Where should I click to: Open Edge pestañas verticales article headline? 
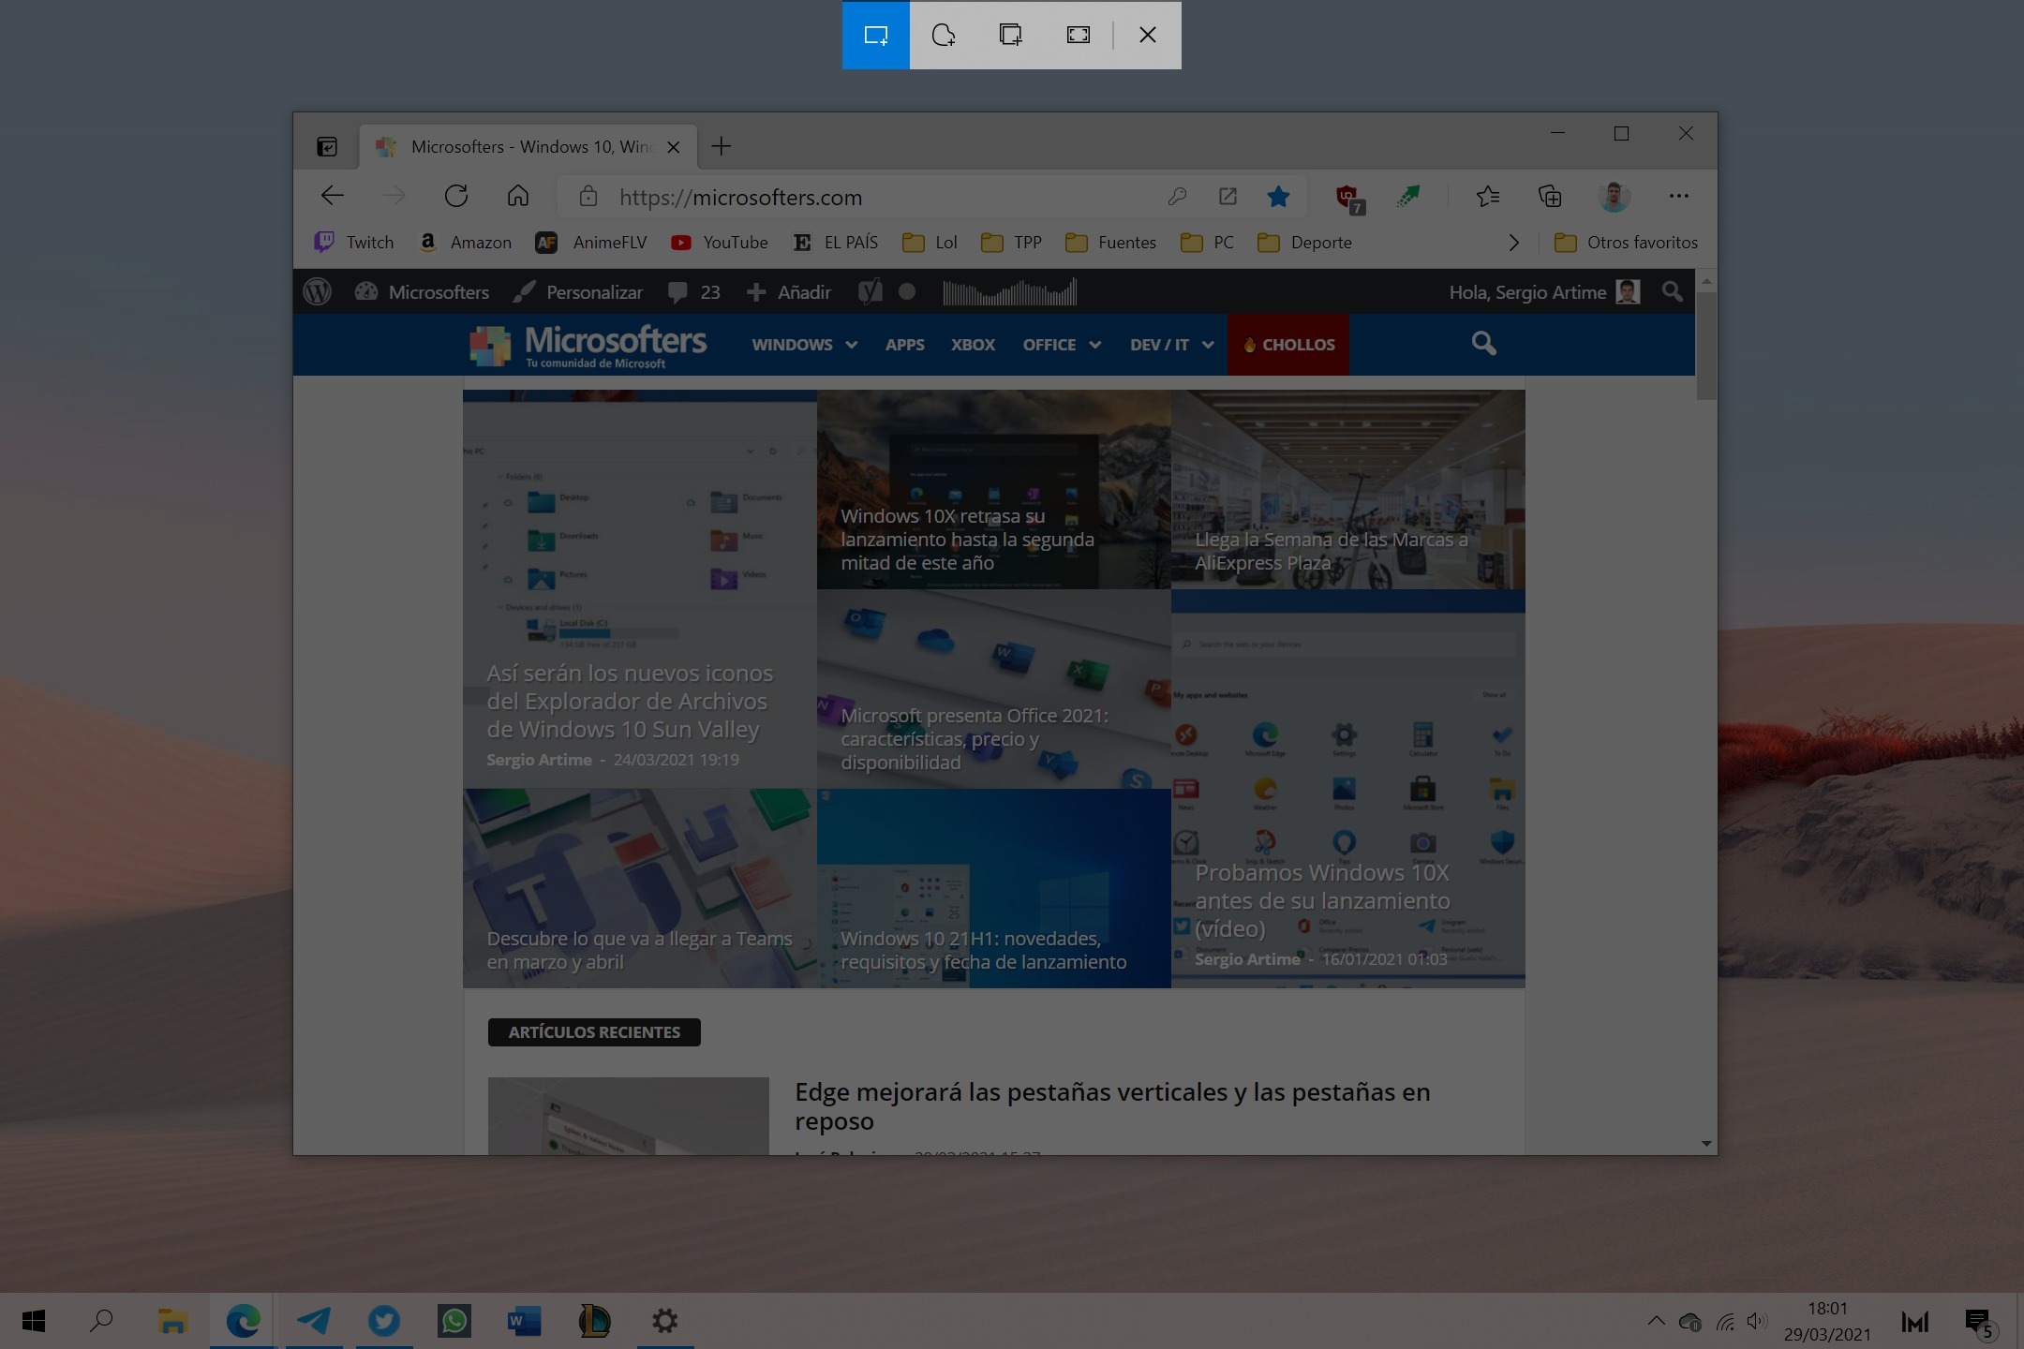pos(1112,1106)
